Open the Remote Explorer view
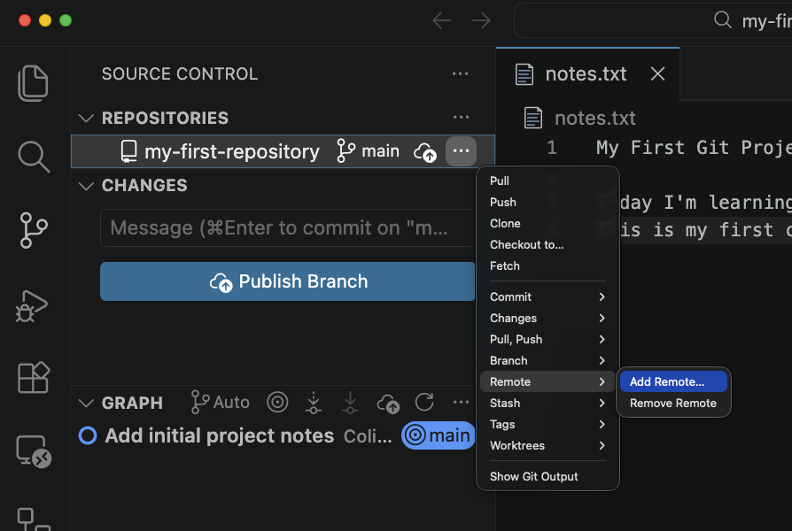Image resolution: width=792 pixels, height=531 pixels. [x=34, y=451]
